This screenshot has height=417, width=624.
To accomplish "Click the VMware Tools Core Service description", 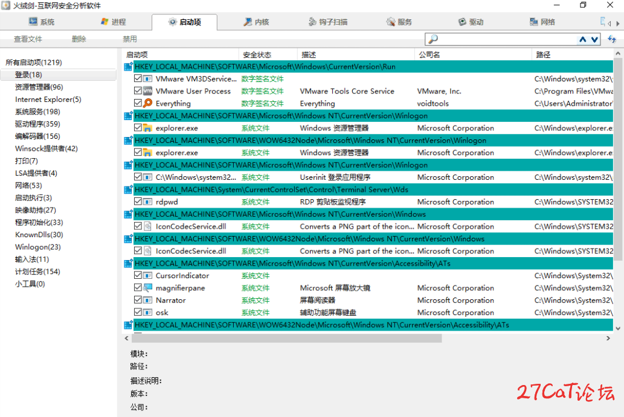I will pyautogui.click(x=347, y=91).
